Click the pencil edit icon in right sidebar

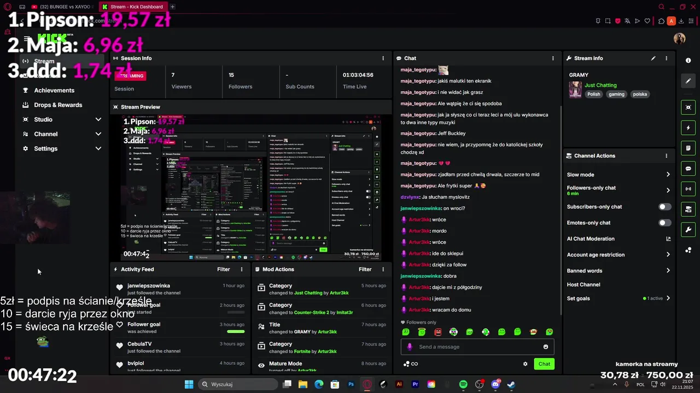point(689,81)
